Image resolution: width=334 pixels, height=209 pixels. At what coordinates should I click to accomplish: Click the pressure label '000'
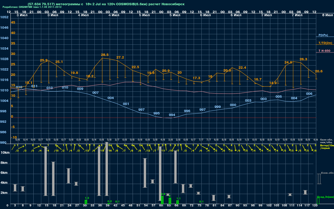[x=233, y=105]
